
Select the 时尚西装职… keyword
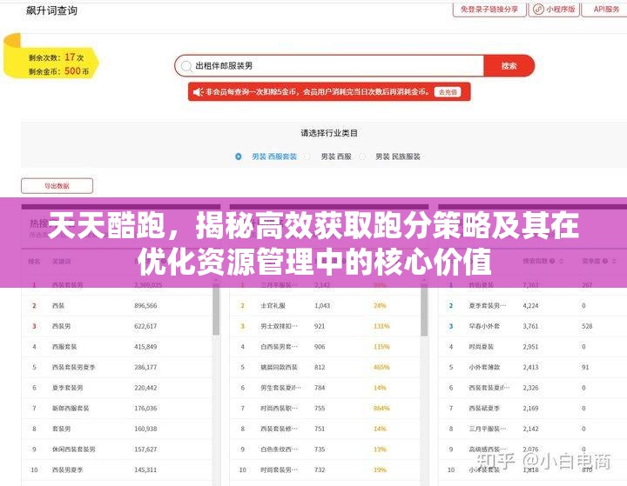[x=280, y=408]
